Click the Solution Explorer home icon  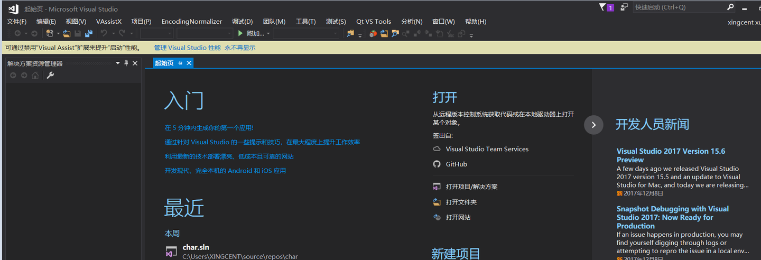35,76
